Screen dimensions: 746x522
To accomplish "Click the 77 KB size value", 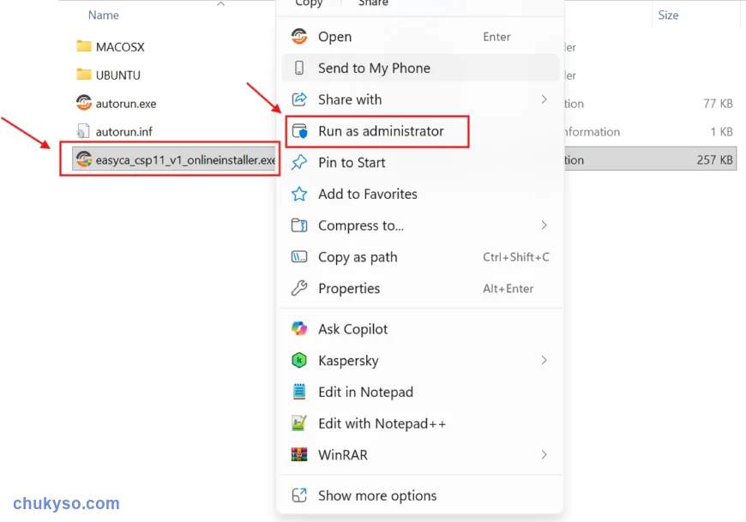I will [718, 104].
